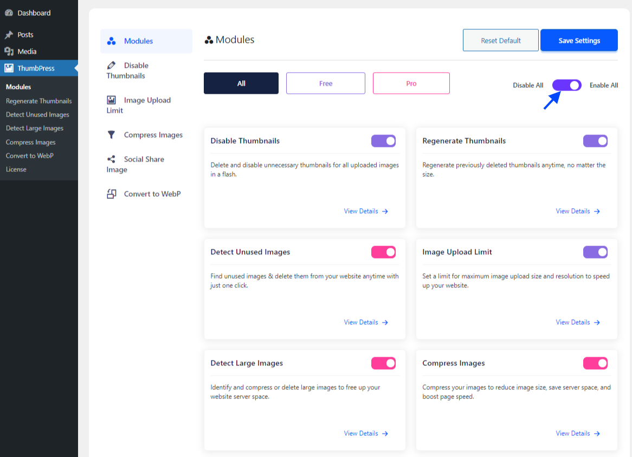
Task: Click the Detect Large Images card title
Action: point(247,363)
